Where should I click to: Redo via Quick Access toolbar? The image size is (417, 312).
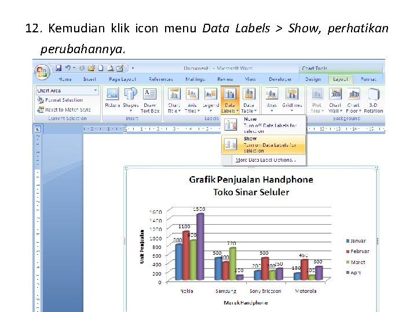coord(82,68)
